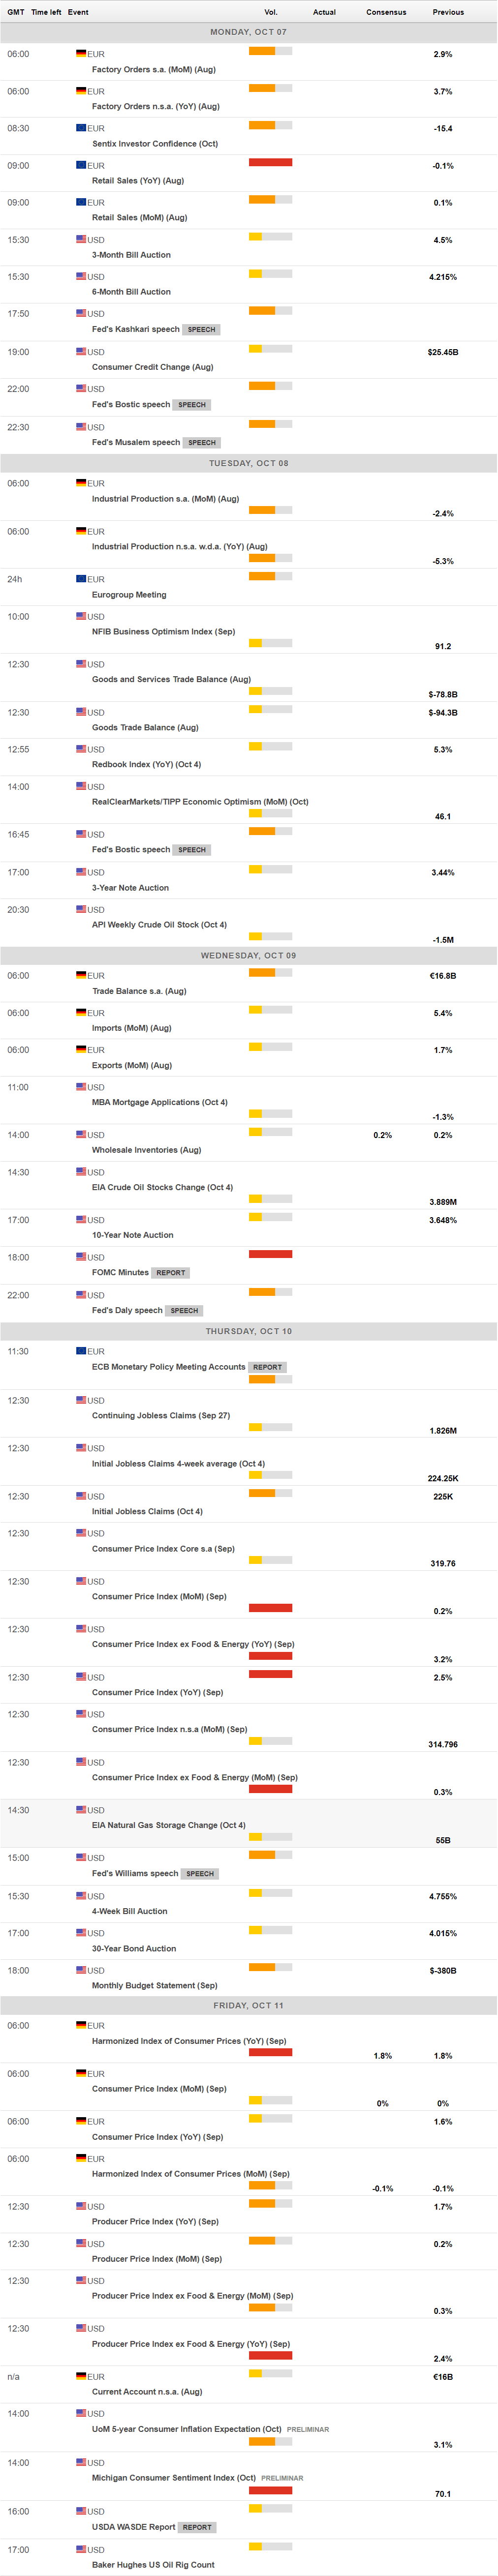Click the EU flag for the Eurogroup Meeting row

pyautogui.click(x=81, y=578)
